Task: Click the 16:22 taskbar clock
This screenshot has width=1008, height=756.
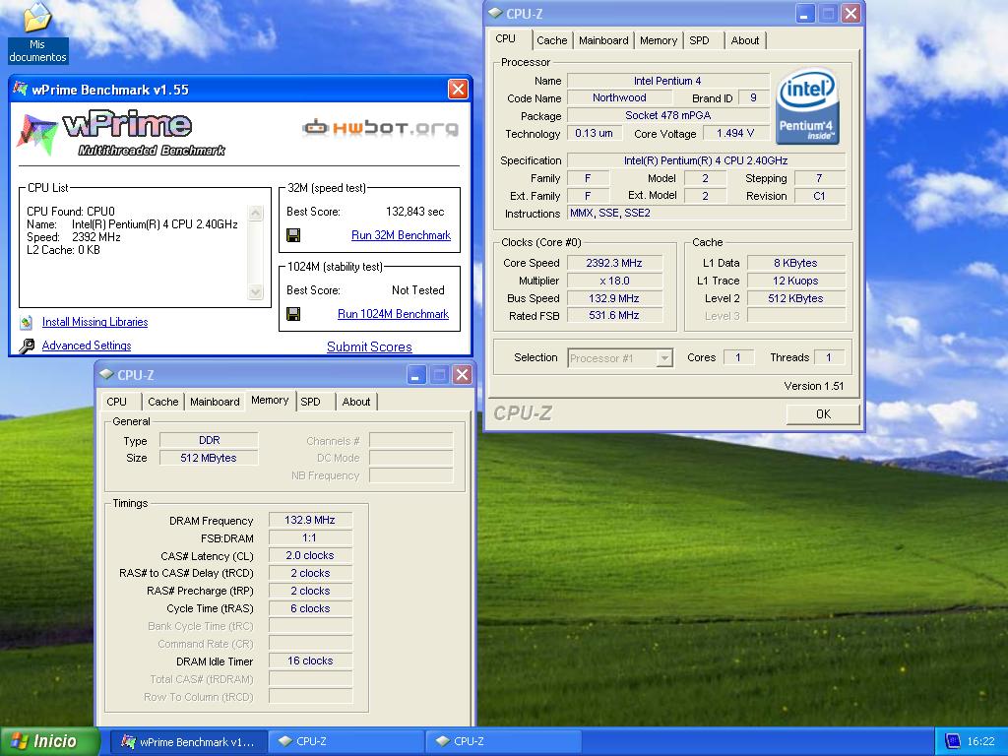Action: 980,742
